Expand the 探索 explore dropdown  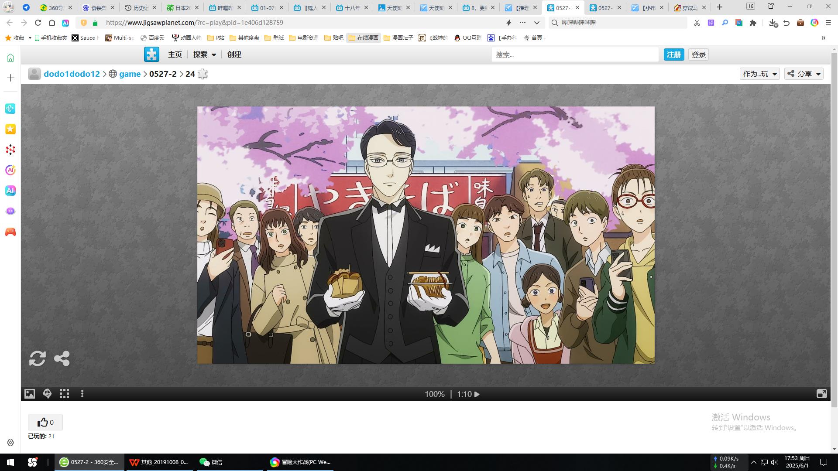click(205, 55)
